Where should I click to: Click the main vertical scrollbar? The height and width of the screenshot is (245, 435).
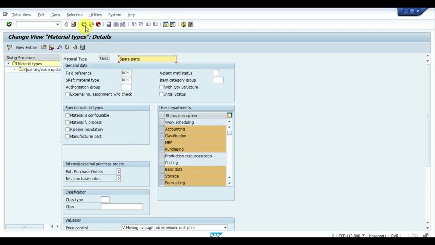(428, 115)
